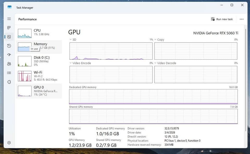Click the 0.2/7.9 GB shared memory value
Image resolution: width=250 pixels, height=154 pixels.
point(106,145)
